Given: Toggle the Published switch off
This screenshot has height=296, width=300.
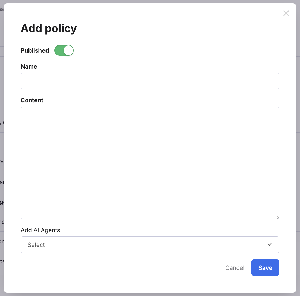Looking at the screenshot, I should coord(64,50).
